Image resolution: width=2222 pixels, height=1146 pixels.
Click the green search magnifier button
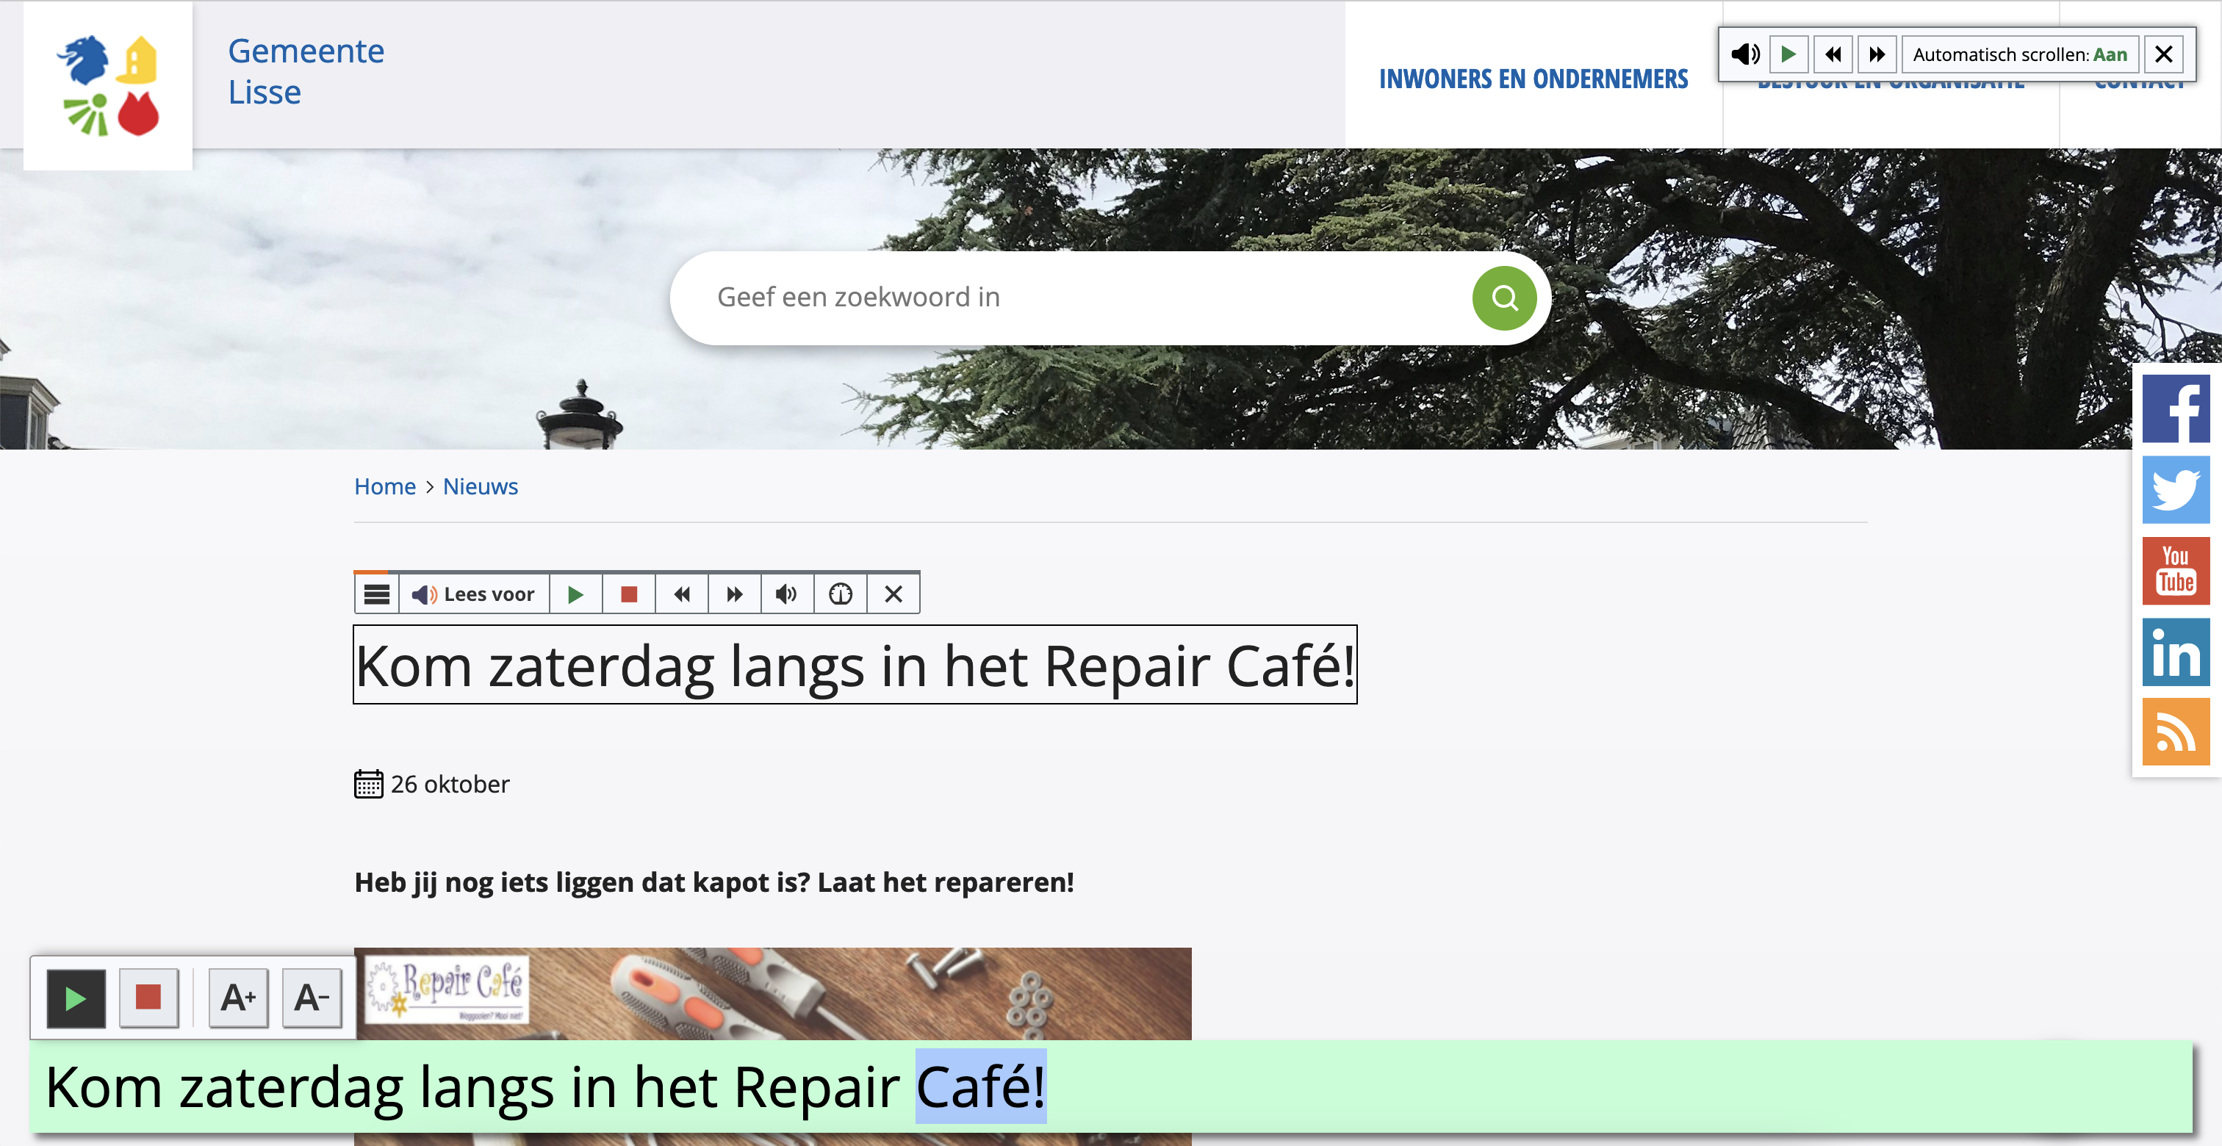pyautogui.click(x=1504, y=298)
